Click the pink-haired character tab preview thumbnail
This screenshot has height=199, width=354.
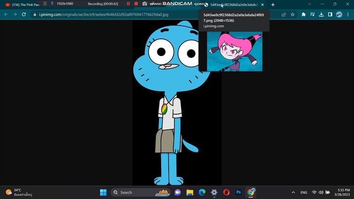pyautogui.click(x=235, y=52)
